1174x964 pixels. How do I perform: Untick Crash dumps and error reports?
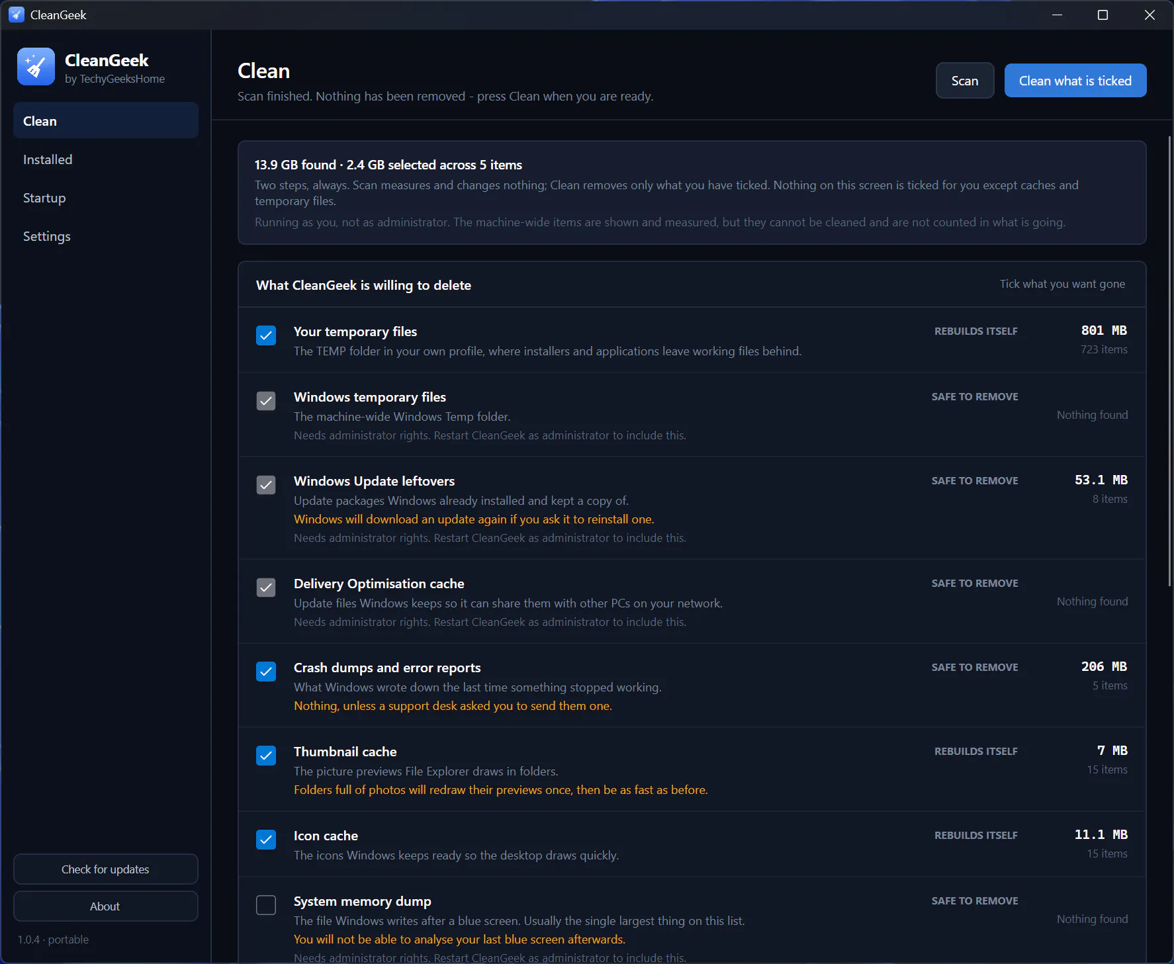[266, 672]
